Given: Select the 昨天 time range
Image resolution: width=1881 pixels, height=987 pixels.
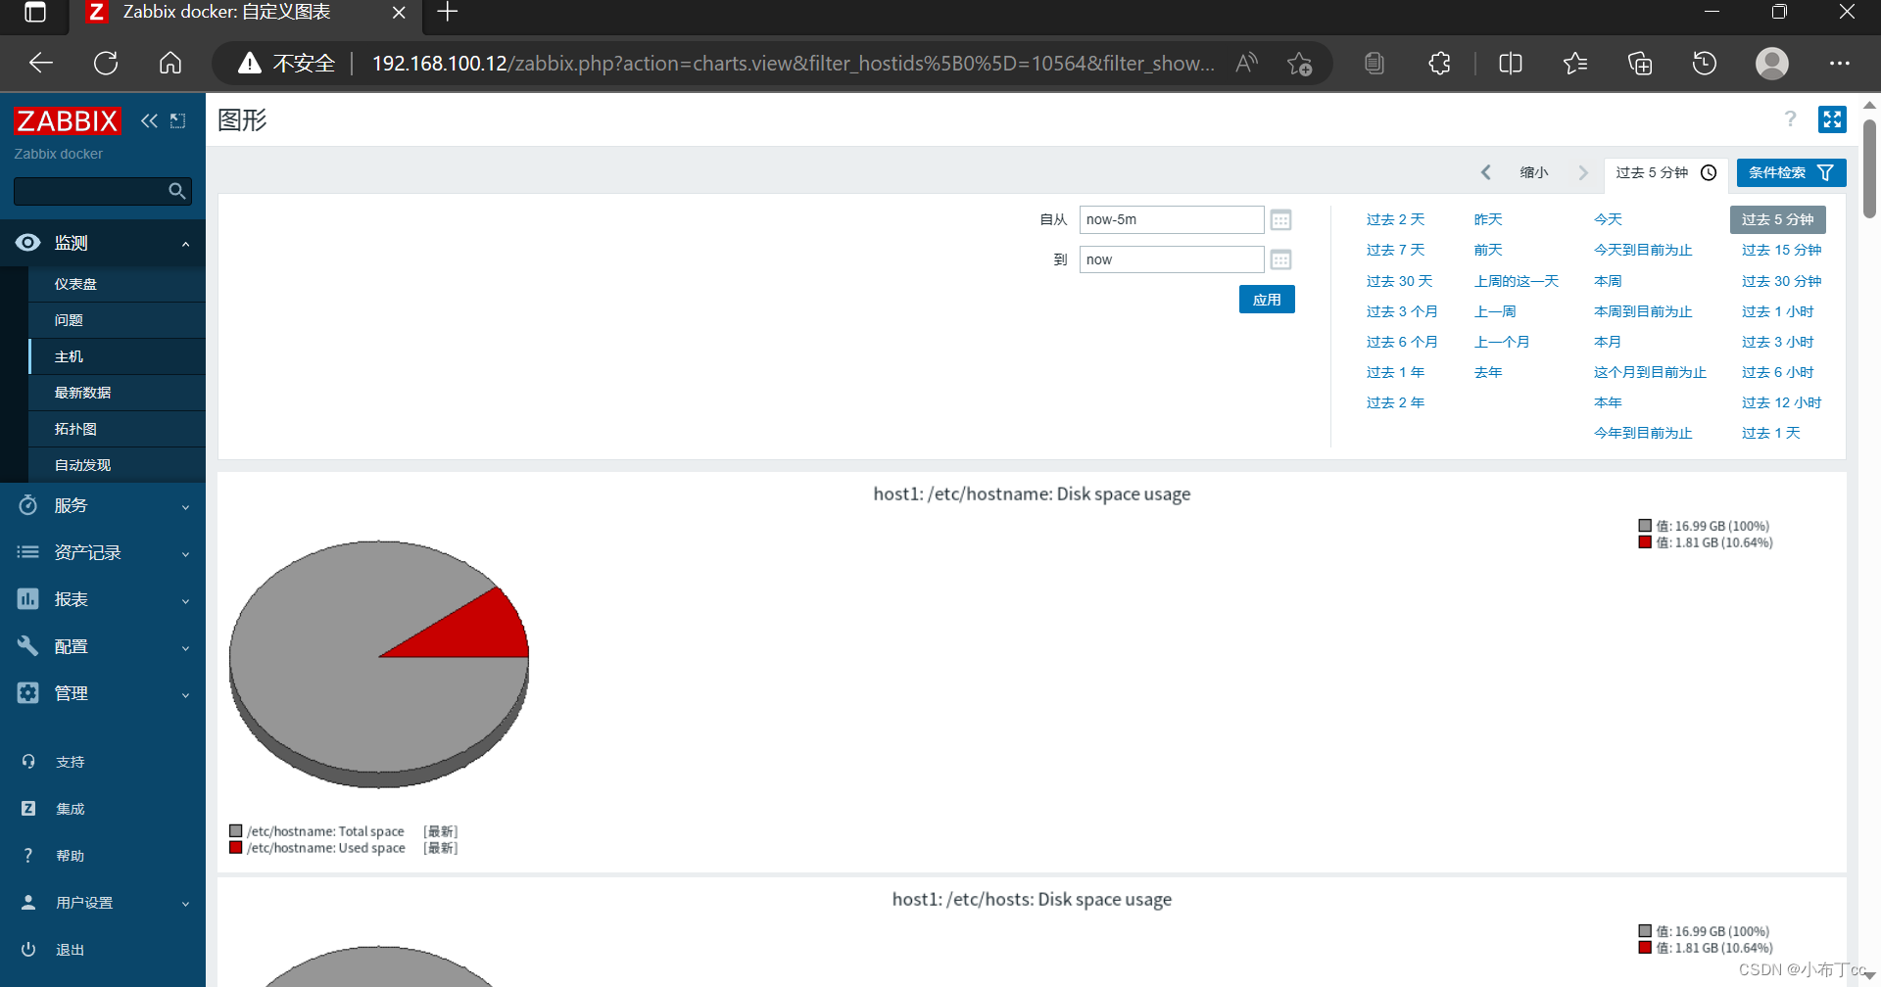Looking at the screenshot, I should [x=1488, y=219].
